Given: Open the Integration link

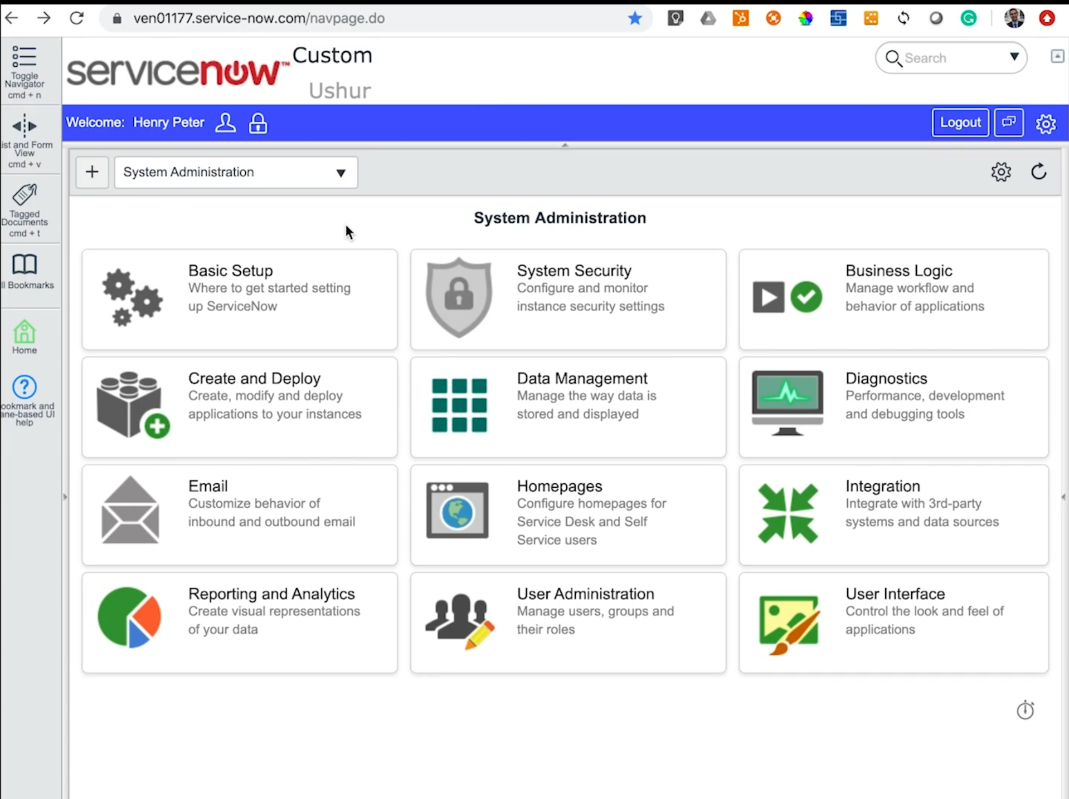Looking at the screenshot, I should pyautogui.click(x=883, y=486).
